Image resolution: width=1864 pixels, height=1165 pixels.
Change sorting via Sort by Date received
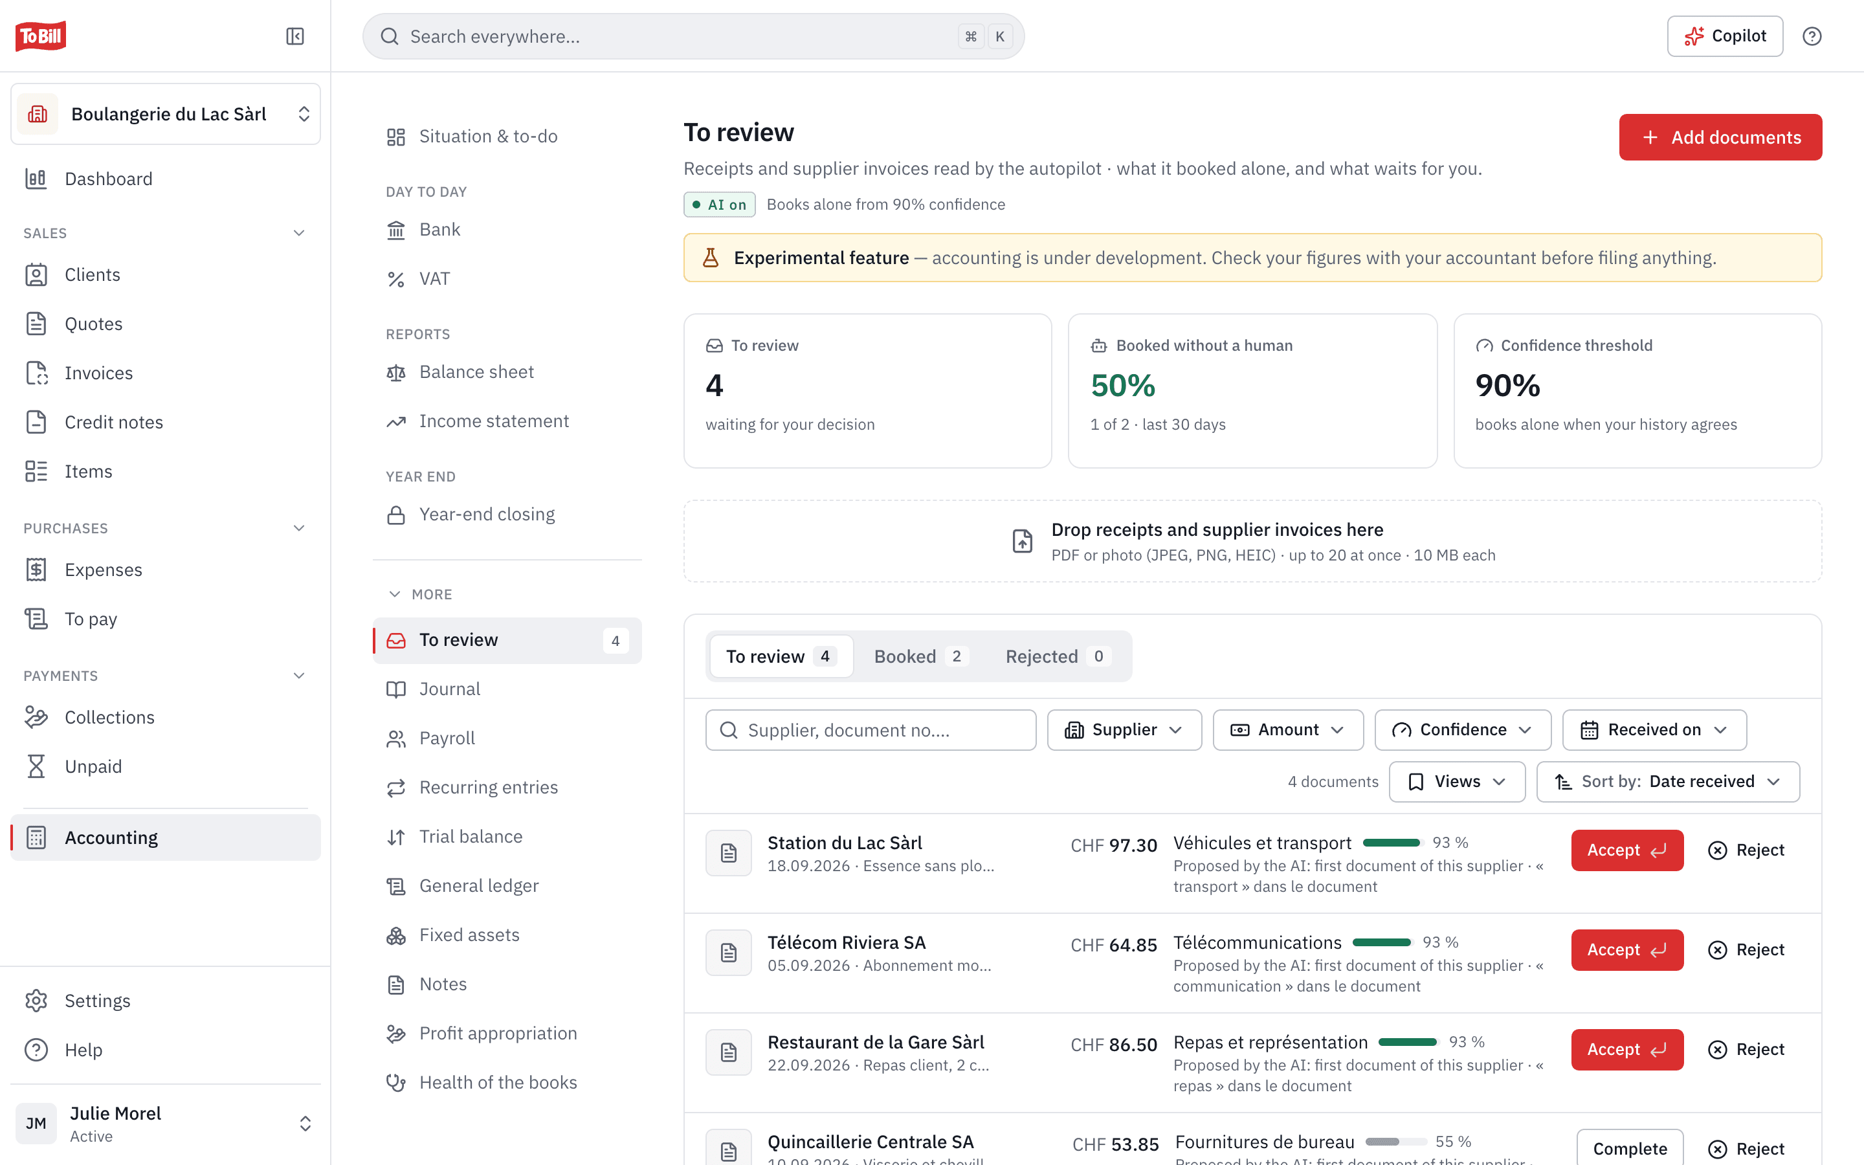tap(1668, 782)
